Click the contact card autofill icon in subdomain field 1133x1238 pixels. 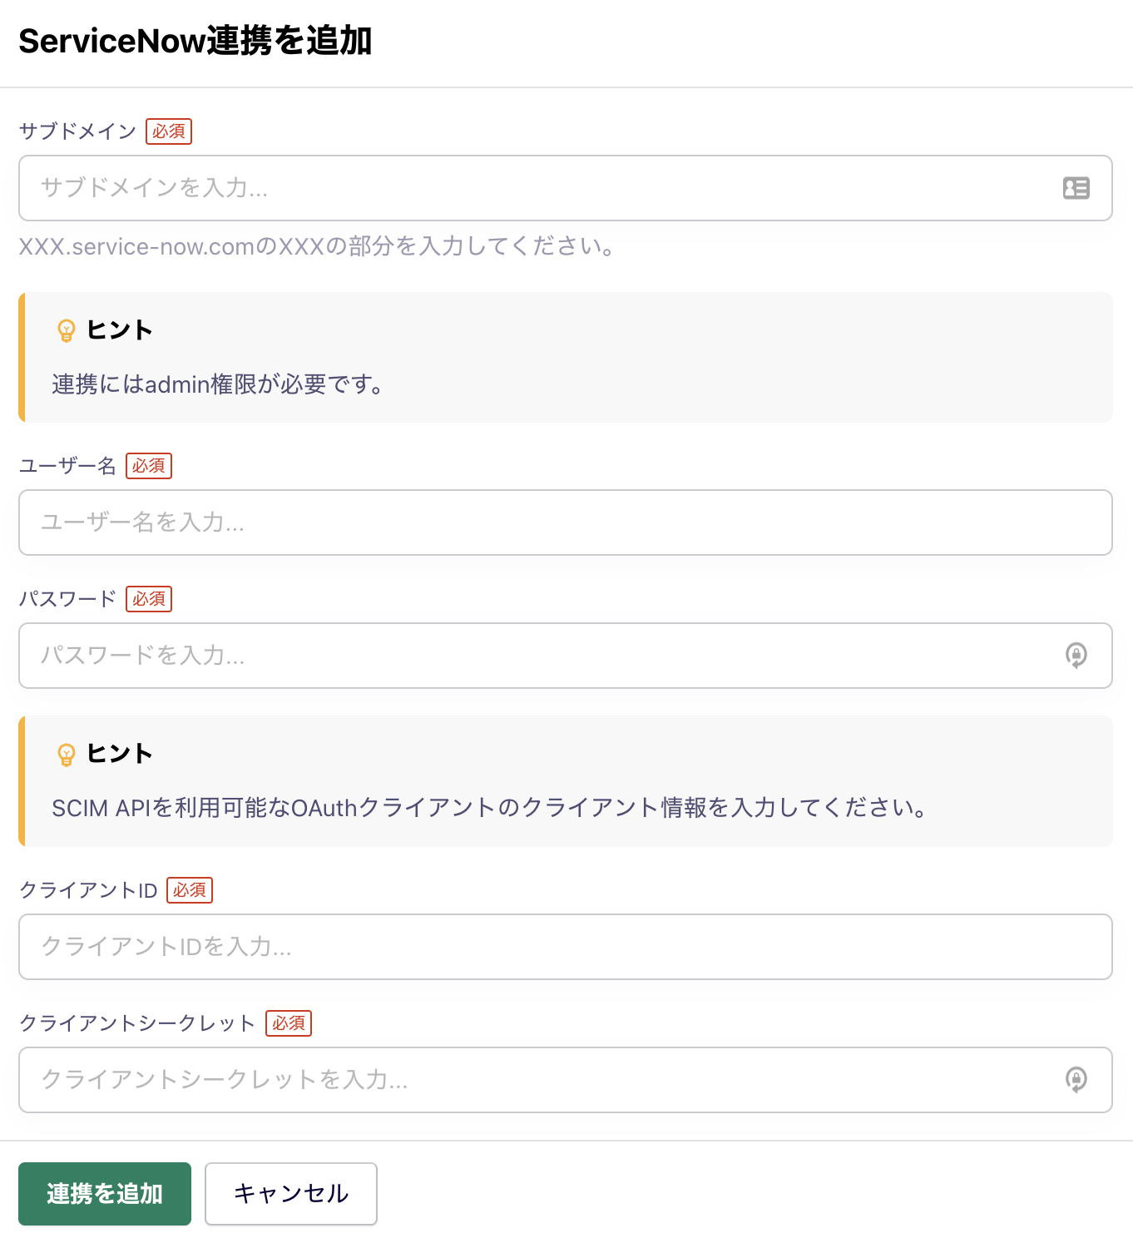click(1076, 188)
